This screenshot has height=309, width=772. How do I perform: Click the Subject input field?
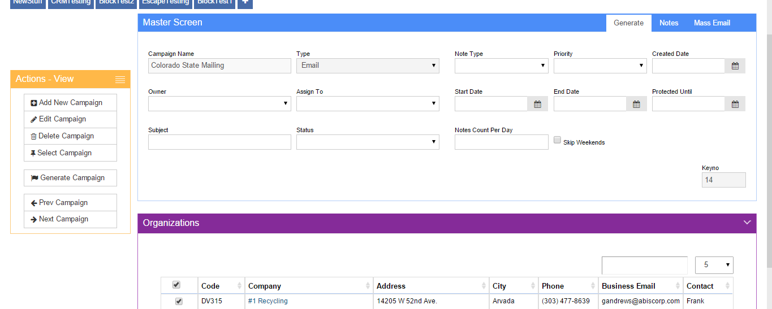click(x=219, y=142)
